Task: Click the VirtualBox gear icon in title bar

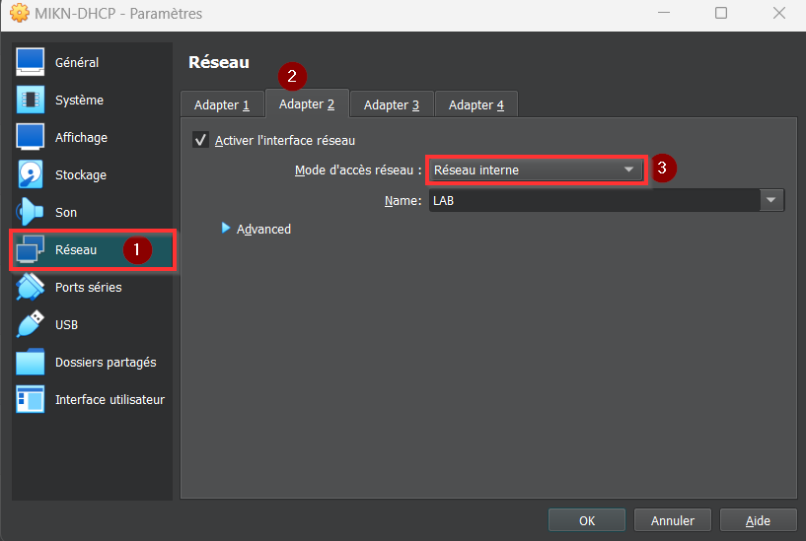Action: 20,13
